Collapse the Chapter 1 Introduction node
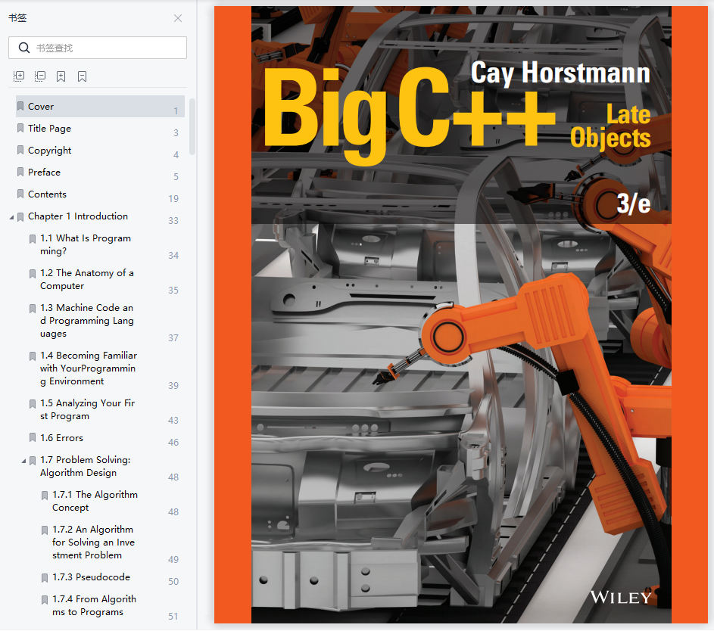This screenshot has height=631, width=714. pos(12,217)
